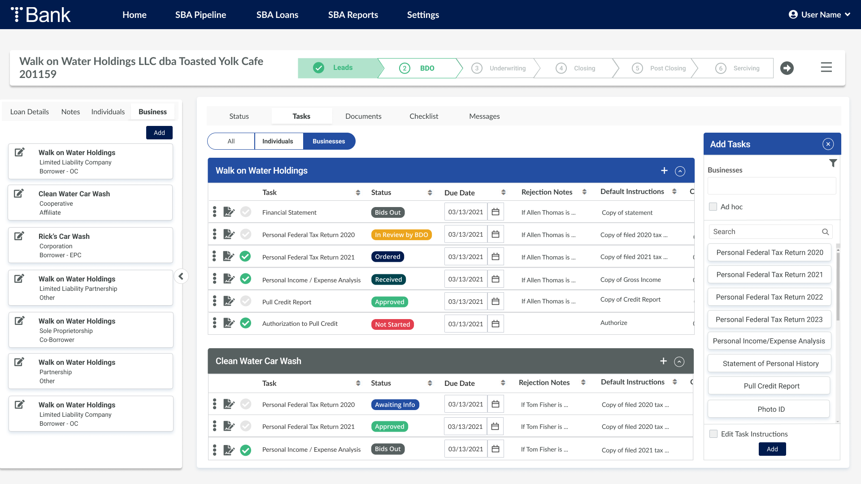
Task: Switch to the Documents tab
Action: pos(363,116)
